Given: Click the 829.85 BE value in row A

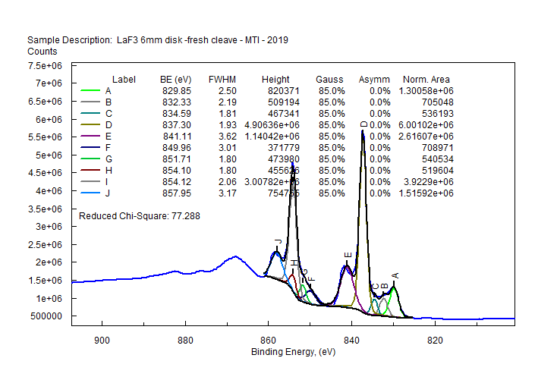Looking at the screenshot, I should pos(176,91).
